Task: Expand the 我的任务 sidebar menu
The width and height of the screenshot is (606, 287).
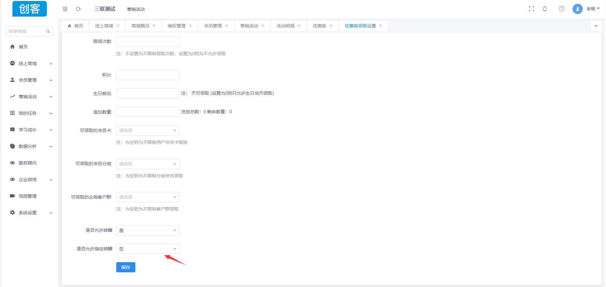Action: (x=51, y=114)
